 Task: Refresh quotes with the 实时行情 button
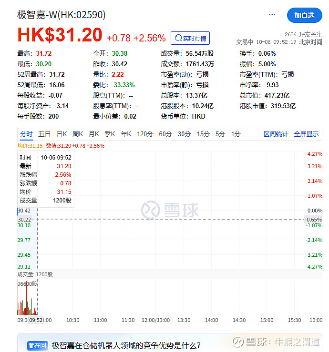190,38
